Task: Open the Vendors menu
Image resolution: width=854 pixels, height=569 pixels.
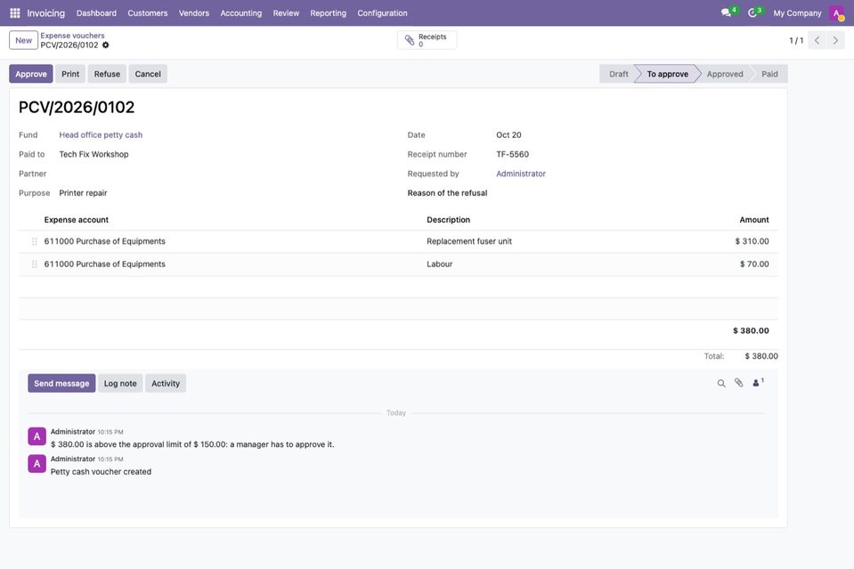Action: click(194, 13)
